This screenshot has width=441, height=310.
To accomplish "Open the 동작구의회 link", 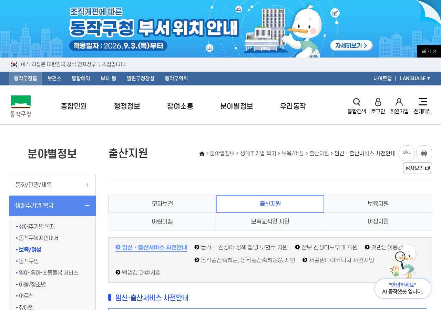I will pyautogui.click(x=176, y=79).
